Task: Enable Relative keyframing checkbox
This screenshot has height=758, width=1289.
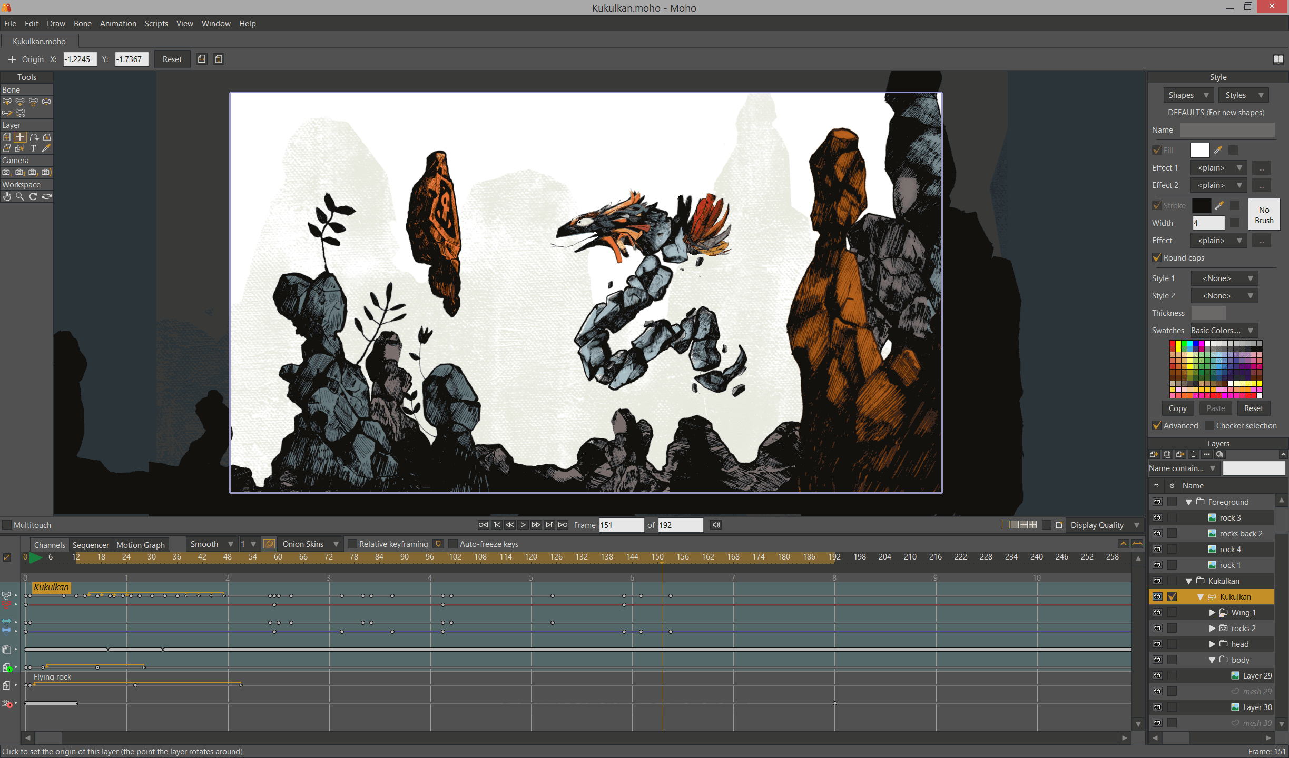Action: click(x=352, y=544)
